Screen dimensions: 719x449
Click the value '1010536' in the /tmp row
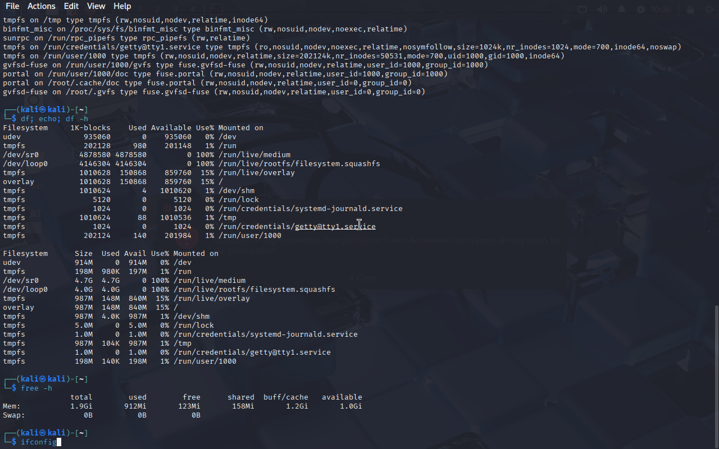(176, 218)
